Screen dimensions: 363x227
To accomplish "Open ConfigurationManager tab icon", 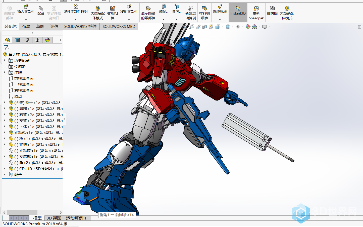I will 27,40.
